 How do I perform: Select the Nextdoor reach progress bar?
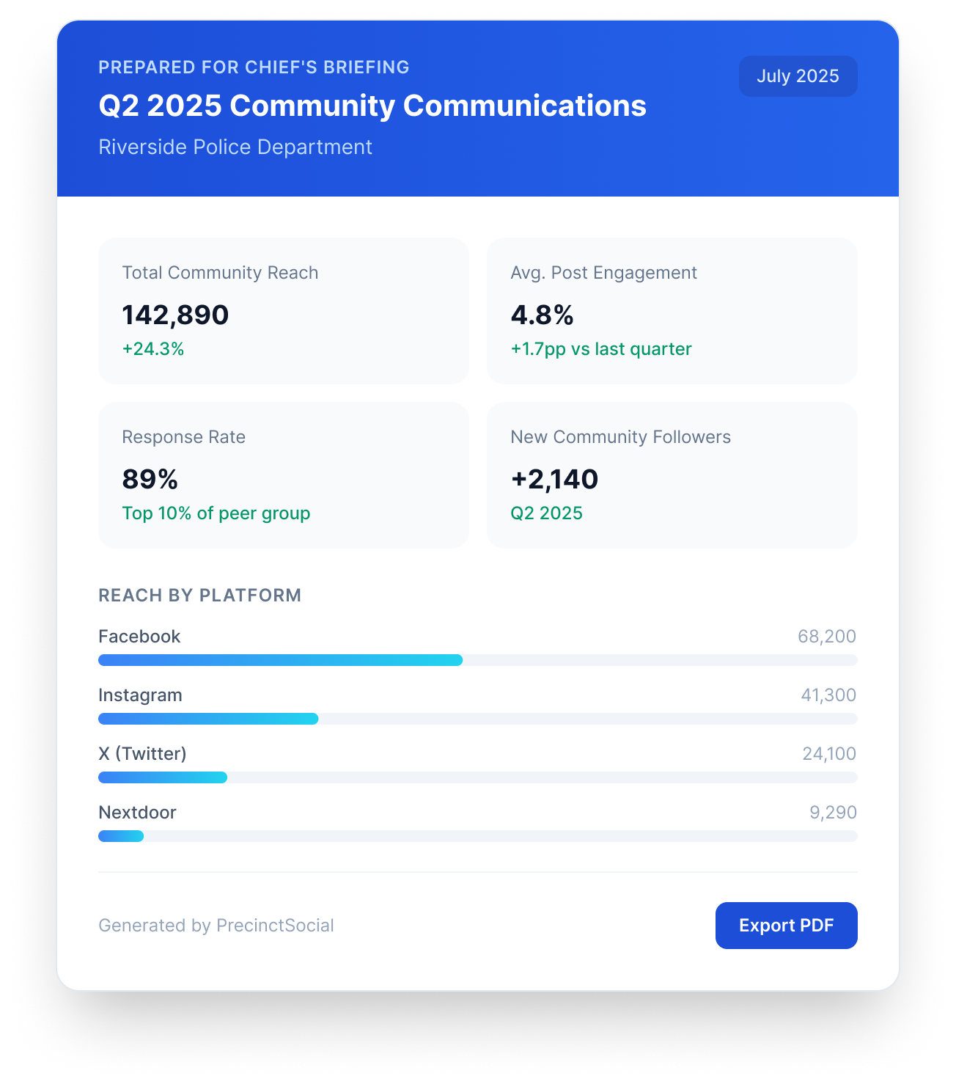(x=477, y=836)
